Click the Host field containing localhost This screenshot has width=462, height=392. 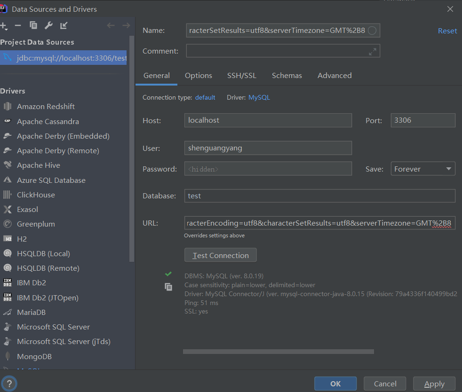[268, 120]
